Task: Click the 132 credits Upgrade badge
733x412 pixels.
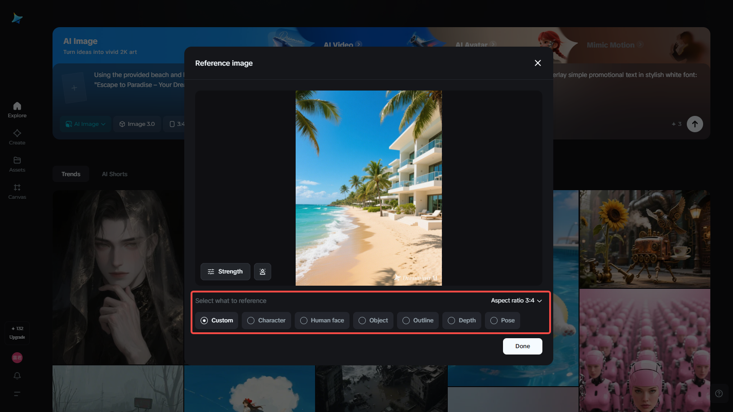Action: pos(17,333)
